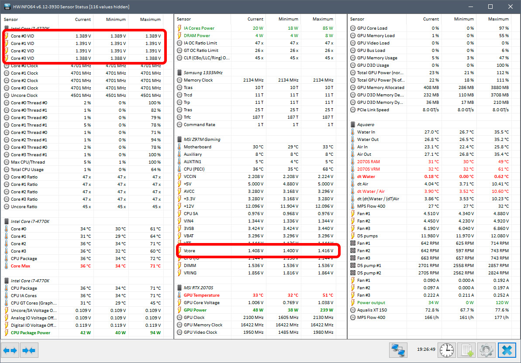The image size is (521, 363).
Task: Click the lightning icon beside Power output
Action: (353, 303)
